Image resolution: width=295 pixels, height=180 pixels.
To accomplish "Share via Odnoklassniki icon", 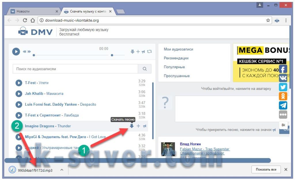I will click(283, 96).
